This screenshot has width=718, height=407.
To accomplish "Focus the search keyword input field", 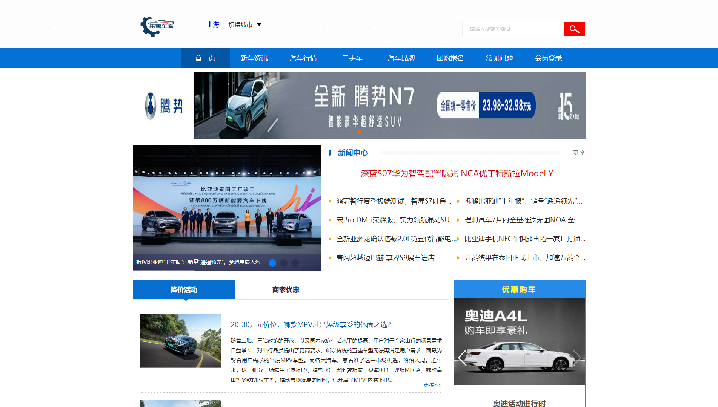I will coord(513,29).
